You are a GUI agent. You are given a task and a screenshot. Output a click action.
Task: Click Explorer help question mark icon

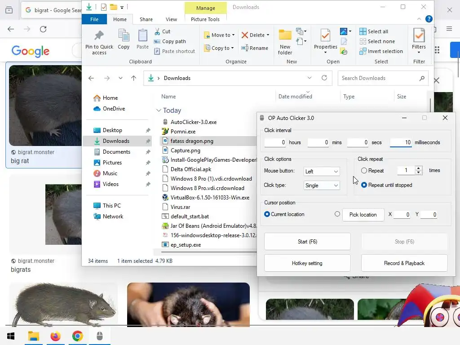pos(429,19)
